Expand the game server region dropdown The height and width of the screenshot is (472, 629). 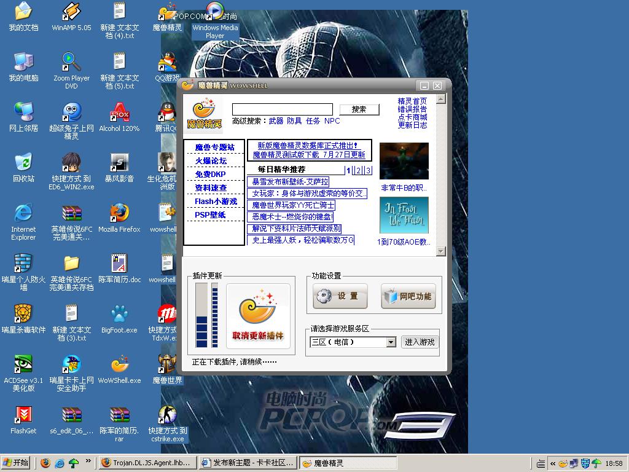(391, 342)
